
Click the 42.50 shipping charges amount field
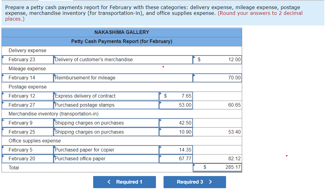tap(176, 123)
